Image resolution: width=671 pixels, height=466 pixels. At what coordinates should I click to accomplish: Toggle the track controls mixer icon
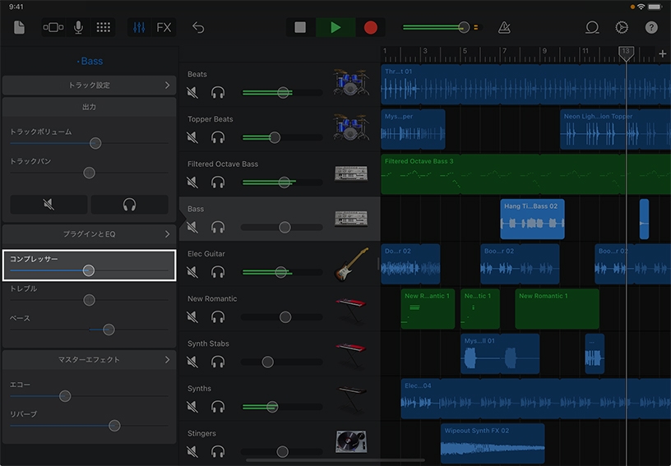coord(139,27)
